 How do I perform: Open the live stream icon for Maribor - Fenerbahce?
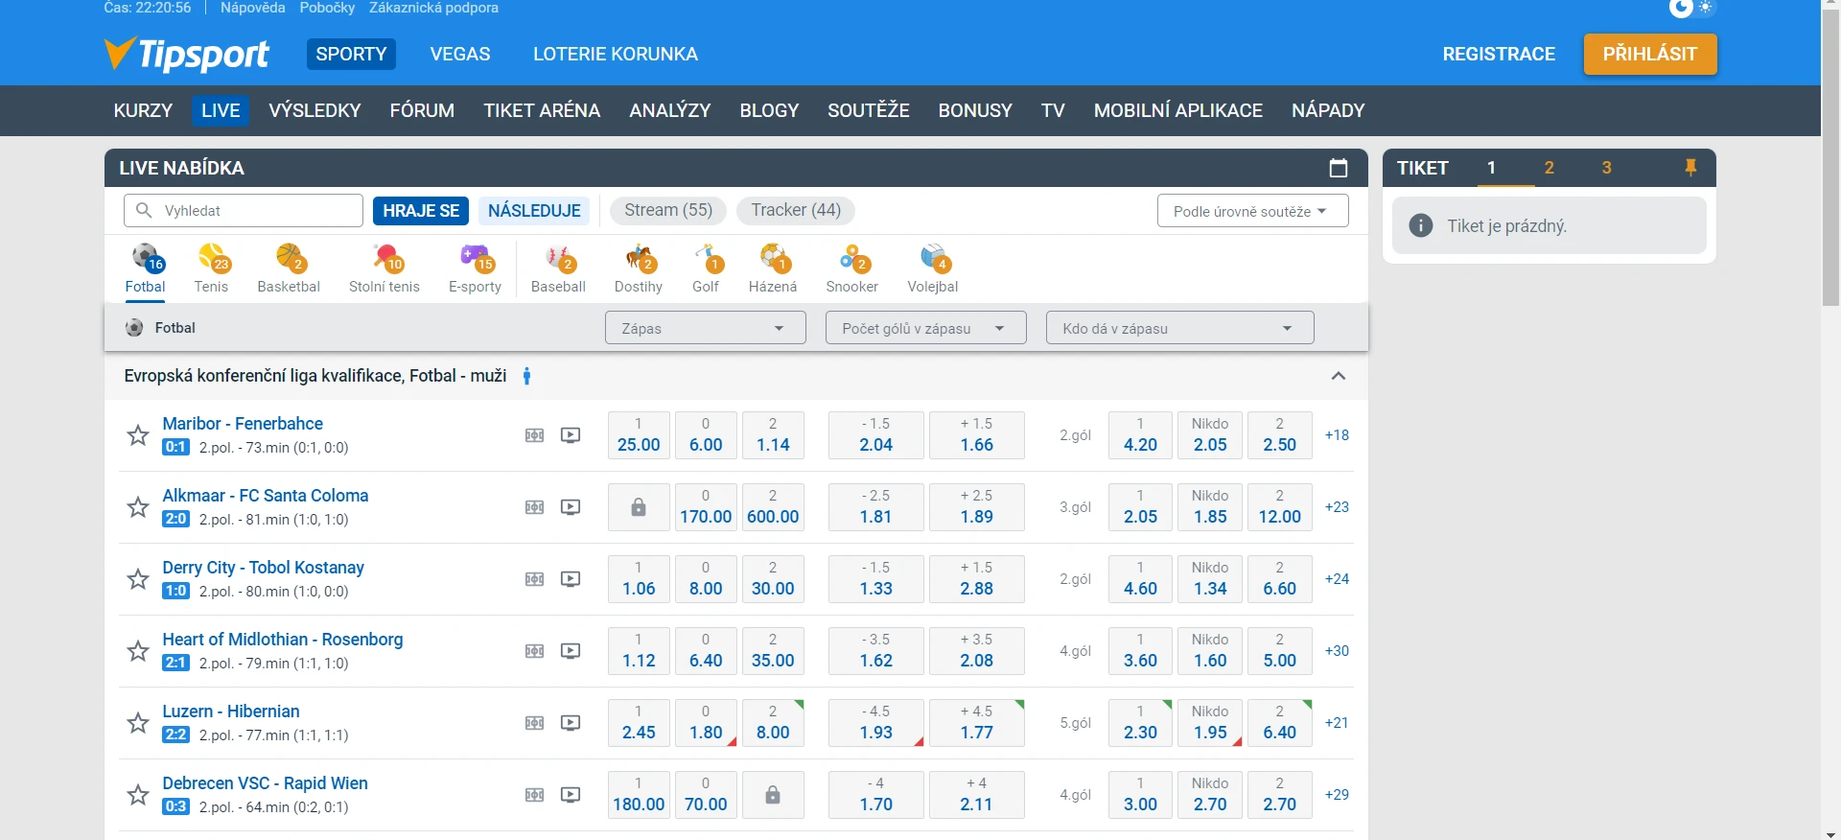coord(571,435)
